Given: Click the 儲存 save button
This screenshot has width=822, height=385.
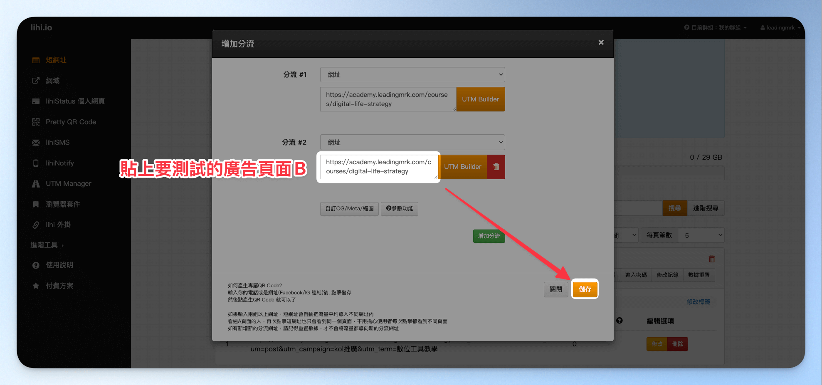Looking at the screenshot, I should [x=585, y=289].
